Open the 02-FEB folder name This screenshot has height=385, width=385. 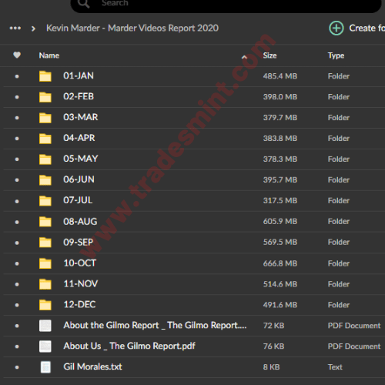(x=79, y=96)
